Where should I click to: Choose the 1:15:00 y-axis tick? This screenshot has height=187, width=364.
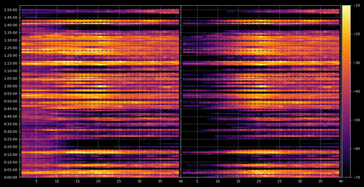(x=11, y=63)
